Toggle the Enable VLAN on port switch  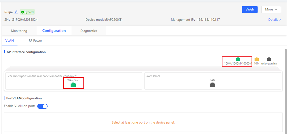pos(42,106)
